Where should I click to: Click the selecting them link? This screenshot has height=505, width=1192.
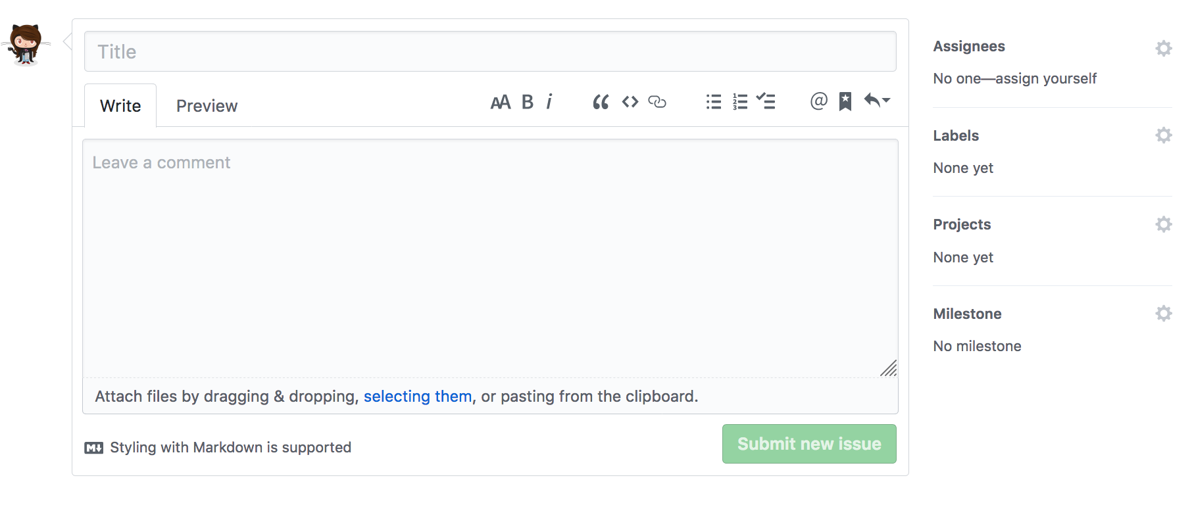pyautogui.click(x=418, y=396)
